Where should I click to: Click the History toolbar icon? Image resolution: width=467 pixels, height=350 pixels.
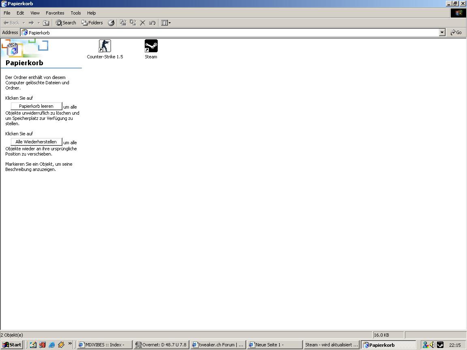point(111,23)
